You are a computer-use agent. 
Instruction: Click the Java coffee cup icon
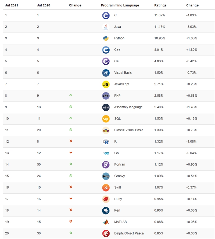tap(106, 27)
